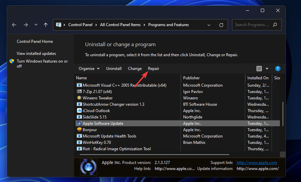
Task: Click the Winaero Tweaker icon
Action: tap(79, 98)
